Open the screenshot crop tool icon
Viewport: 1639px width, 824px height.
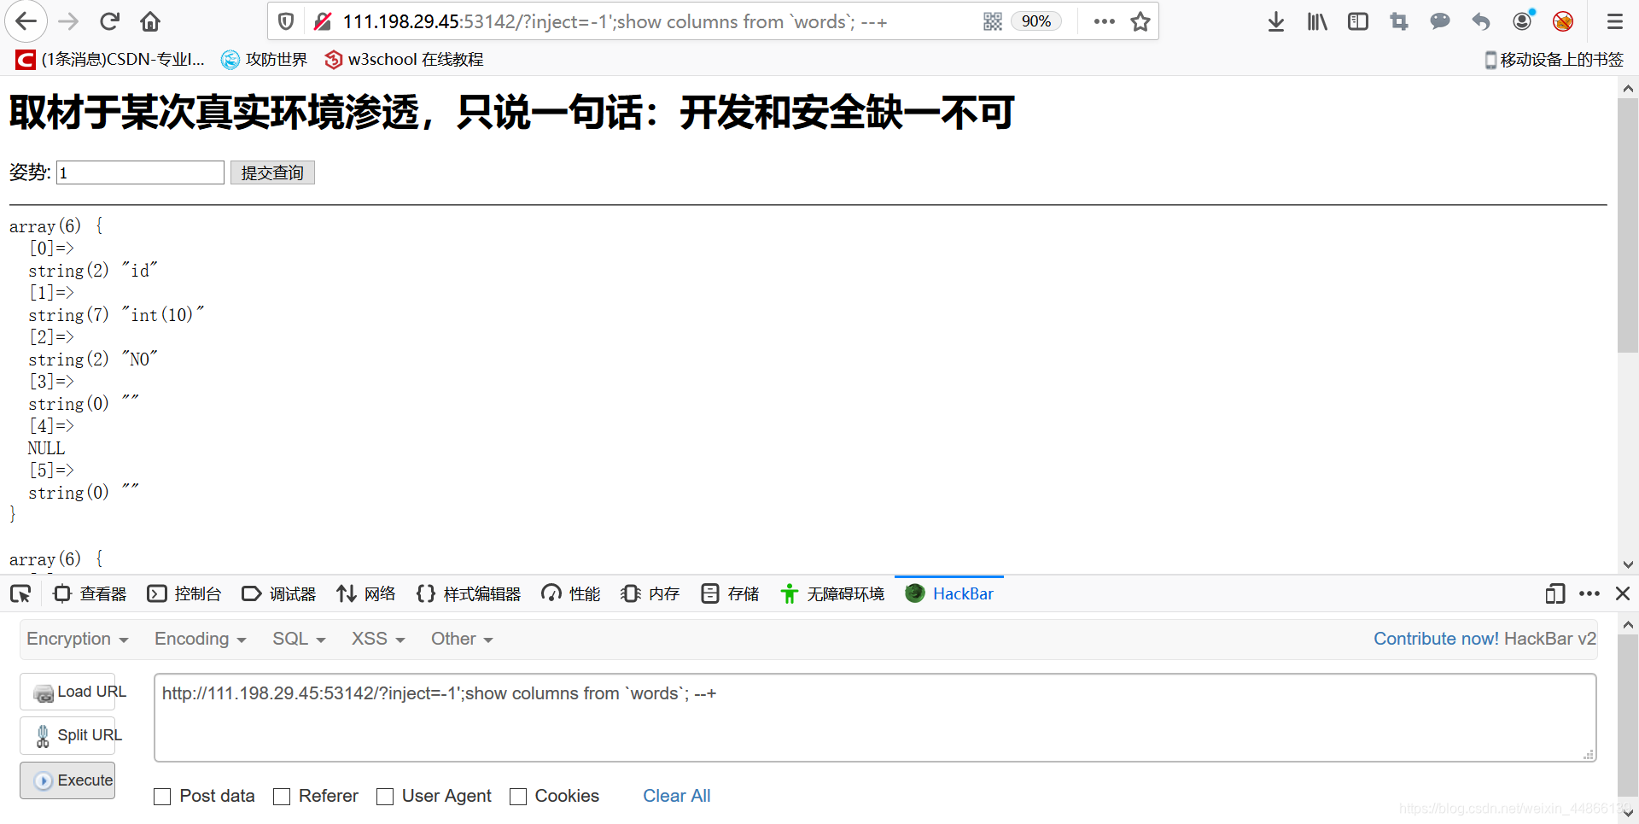[x=1399, y=22]
